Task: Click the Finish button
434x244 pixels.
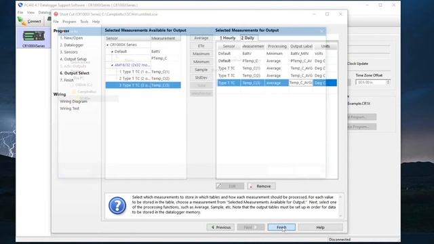Action: (281, 228)
